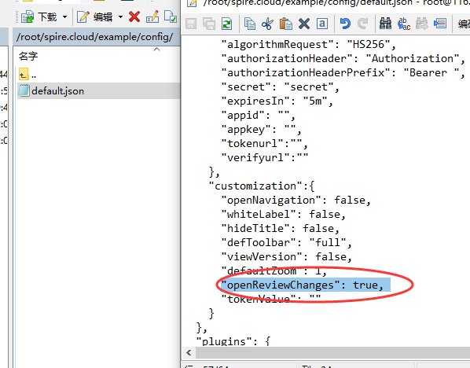Click the rename icon in the file panel
Viewport: 470px width, 368px height.
[152, 17]
